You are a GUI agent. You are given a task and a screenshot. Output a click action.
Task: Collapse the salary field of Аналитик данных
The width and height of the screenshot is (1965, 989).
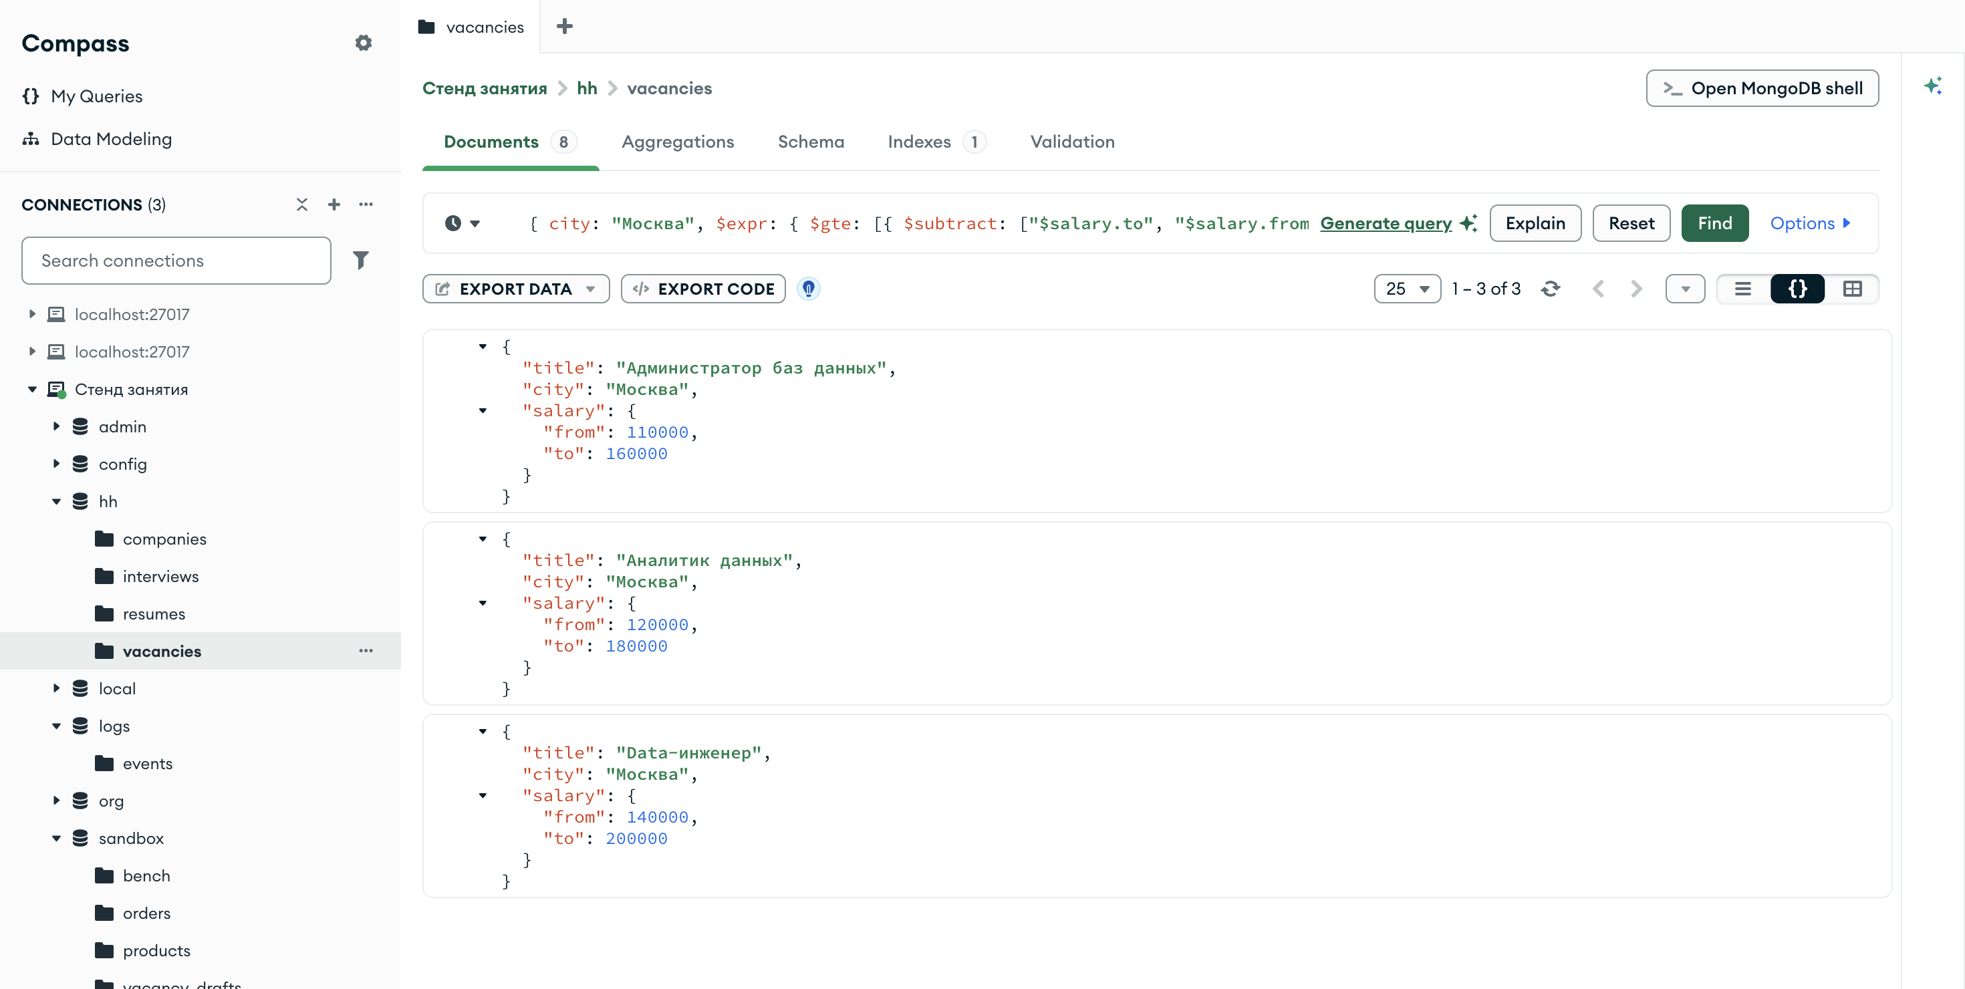coord(482,603)
